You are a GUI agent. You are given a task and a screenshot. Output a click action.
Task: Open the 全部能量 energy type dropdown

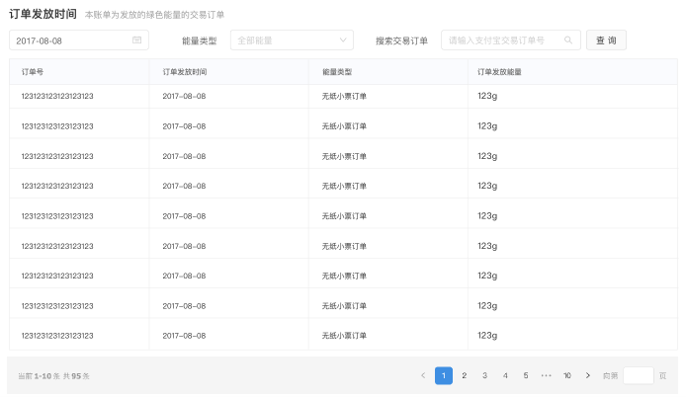(292, 40)
